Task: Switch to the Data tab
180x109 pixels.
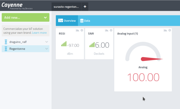Action: pos(85,21)
